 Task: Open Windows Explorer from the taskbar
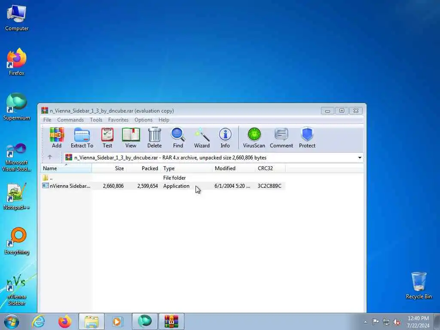tap(92, 321)
